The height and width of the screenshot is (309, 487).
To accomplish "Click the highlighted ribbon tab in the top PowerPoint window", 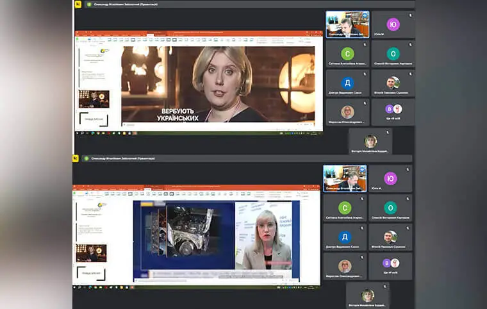I will [150, 35].
